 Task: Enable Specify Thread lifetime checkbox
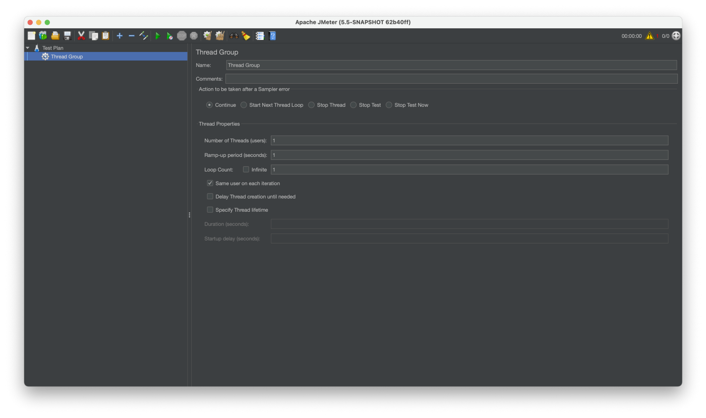210,210
